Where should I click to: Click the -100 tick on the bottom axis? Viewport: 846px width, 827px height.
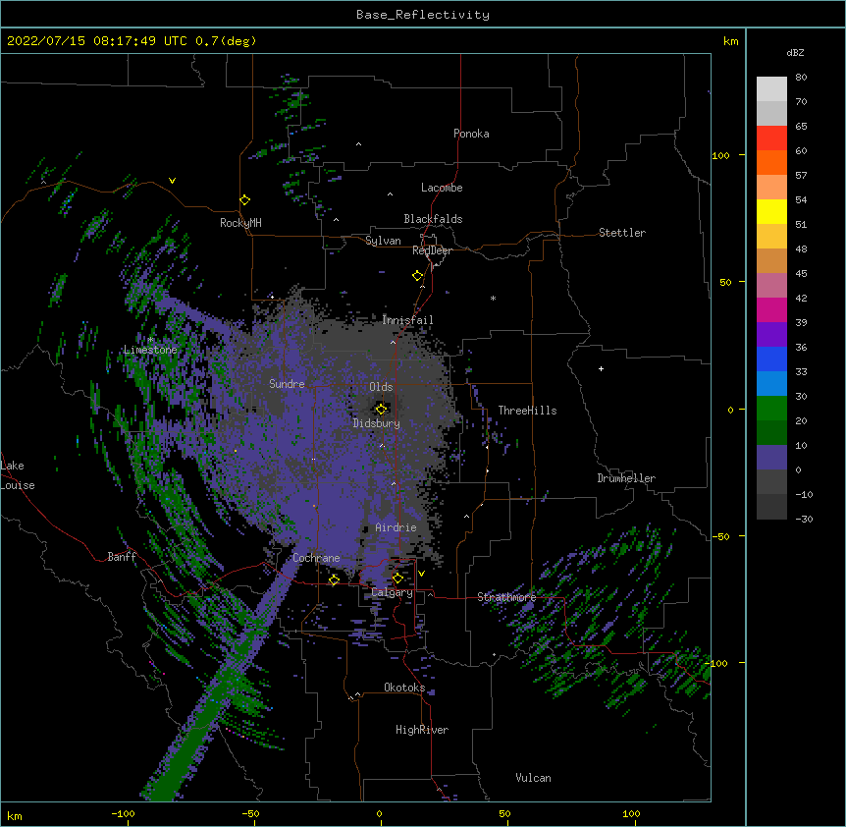pyautogui.click(x=124, y=813)
